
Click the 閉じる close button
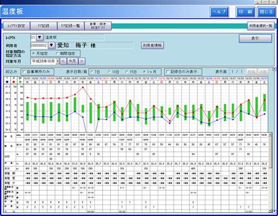[x=266, y=12]
